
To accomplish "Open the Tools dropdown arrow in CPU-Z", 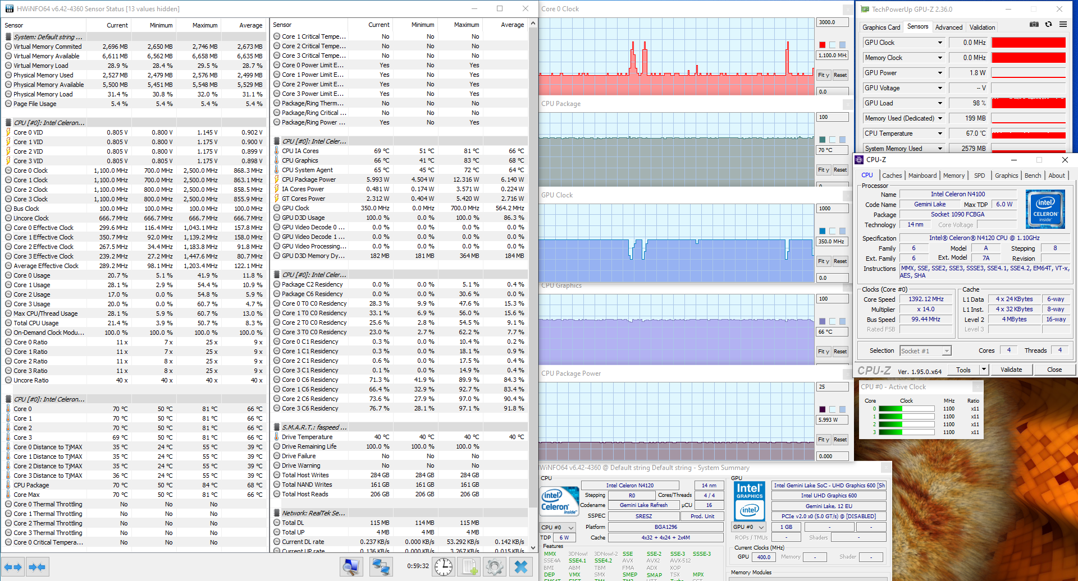I will coord(984,370).
